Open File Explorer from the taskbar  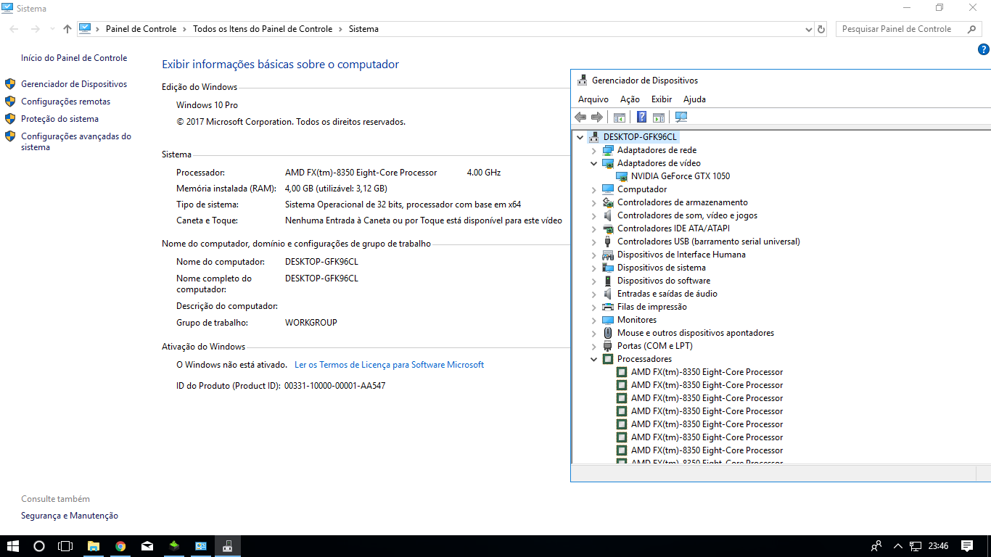(94, 546)
